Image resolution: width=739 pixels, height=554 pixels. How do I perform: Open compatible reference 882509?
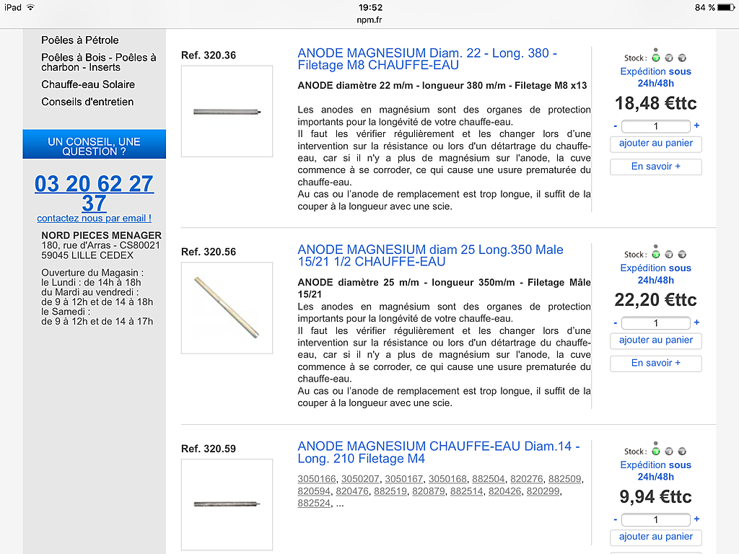pyautogui.click(x=564, y=479)
